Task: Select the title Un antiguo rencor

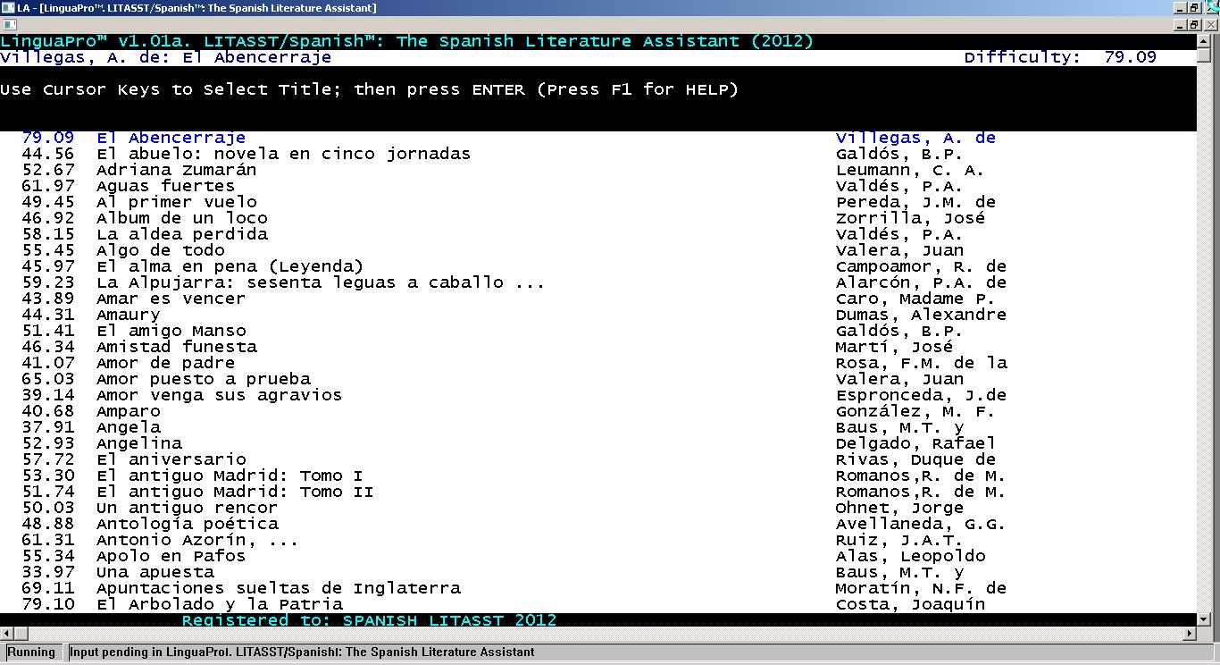Action: pyautogui.click(x=187, y=508)
